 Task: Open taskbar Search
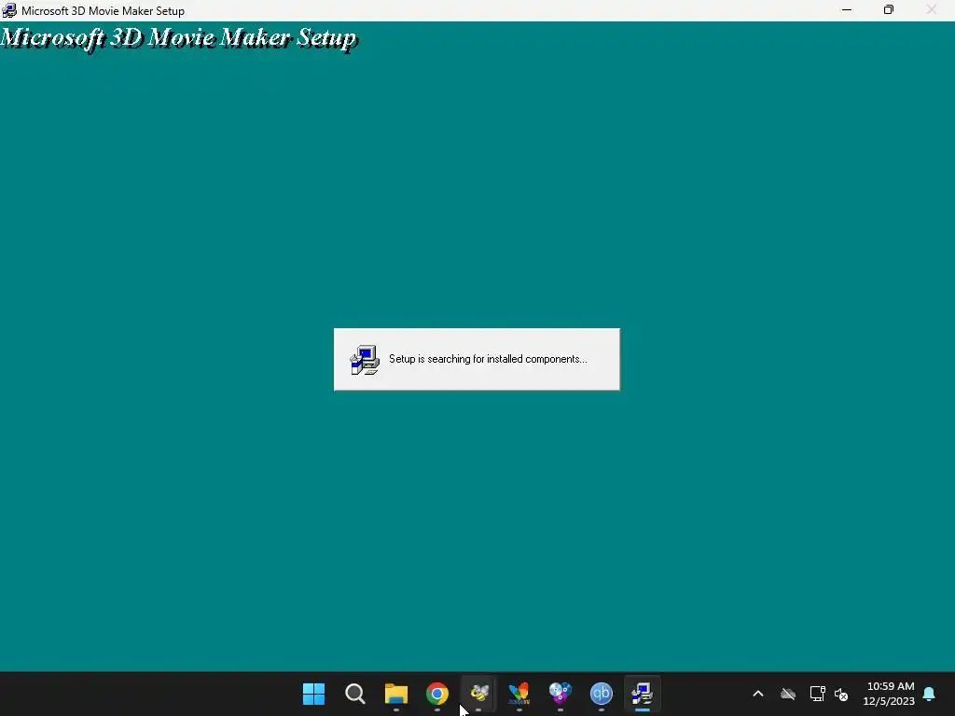tap(355, 694)
